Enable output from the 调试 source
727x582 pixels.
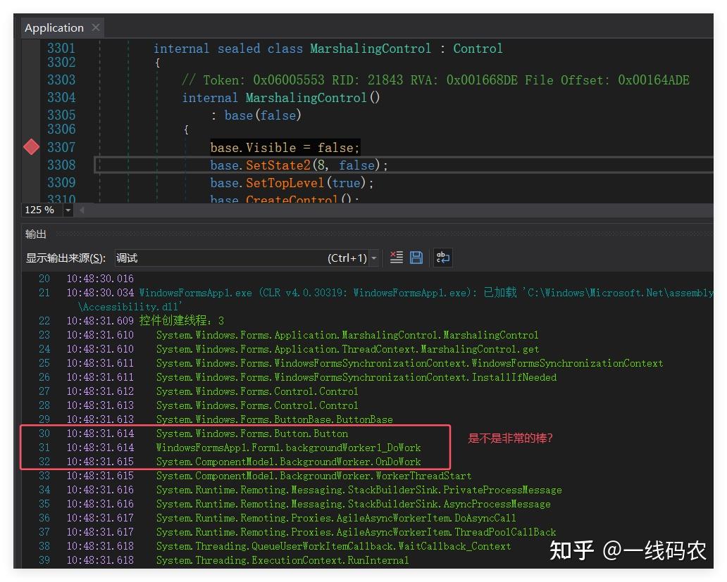(x=247, y=257)
